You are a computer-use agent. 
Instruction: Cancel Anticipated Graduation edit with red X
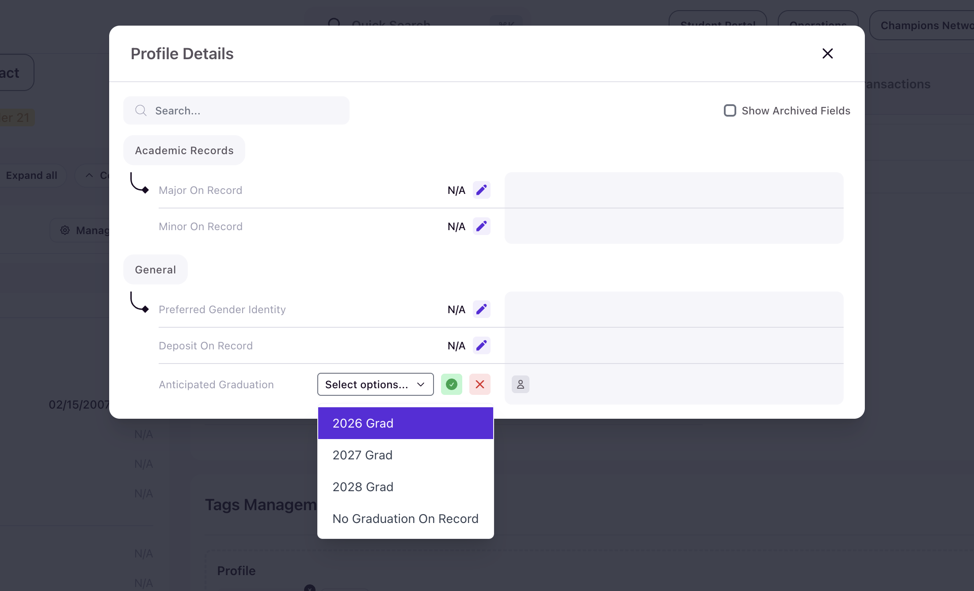[x=479, y=384]
